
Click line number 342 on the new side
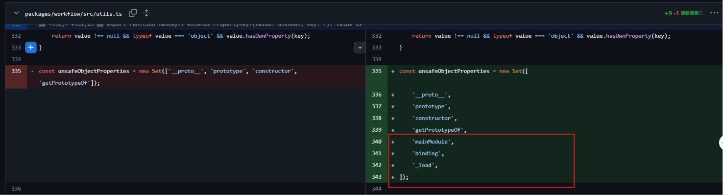coord(377,165)
